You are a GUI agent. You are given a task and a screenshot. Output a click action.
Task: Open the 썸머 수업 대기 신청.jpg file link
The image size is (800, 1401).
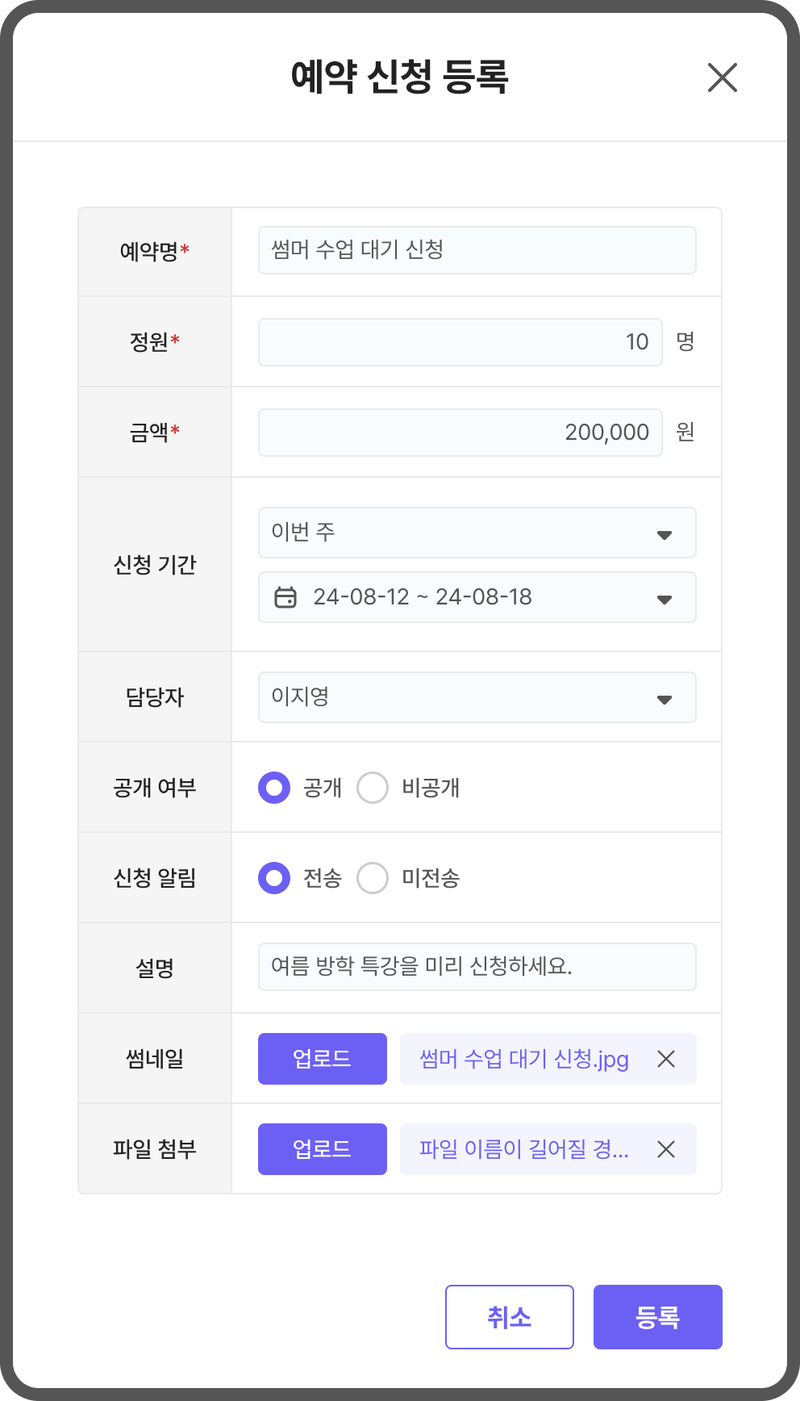click(524, 1059)
